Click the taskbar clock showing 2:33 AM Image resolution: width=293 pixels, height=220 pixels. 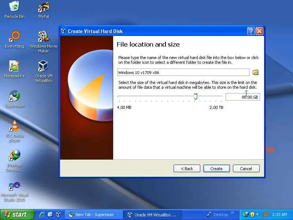pyautogui.click(x=279, y=214)
